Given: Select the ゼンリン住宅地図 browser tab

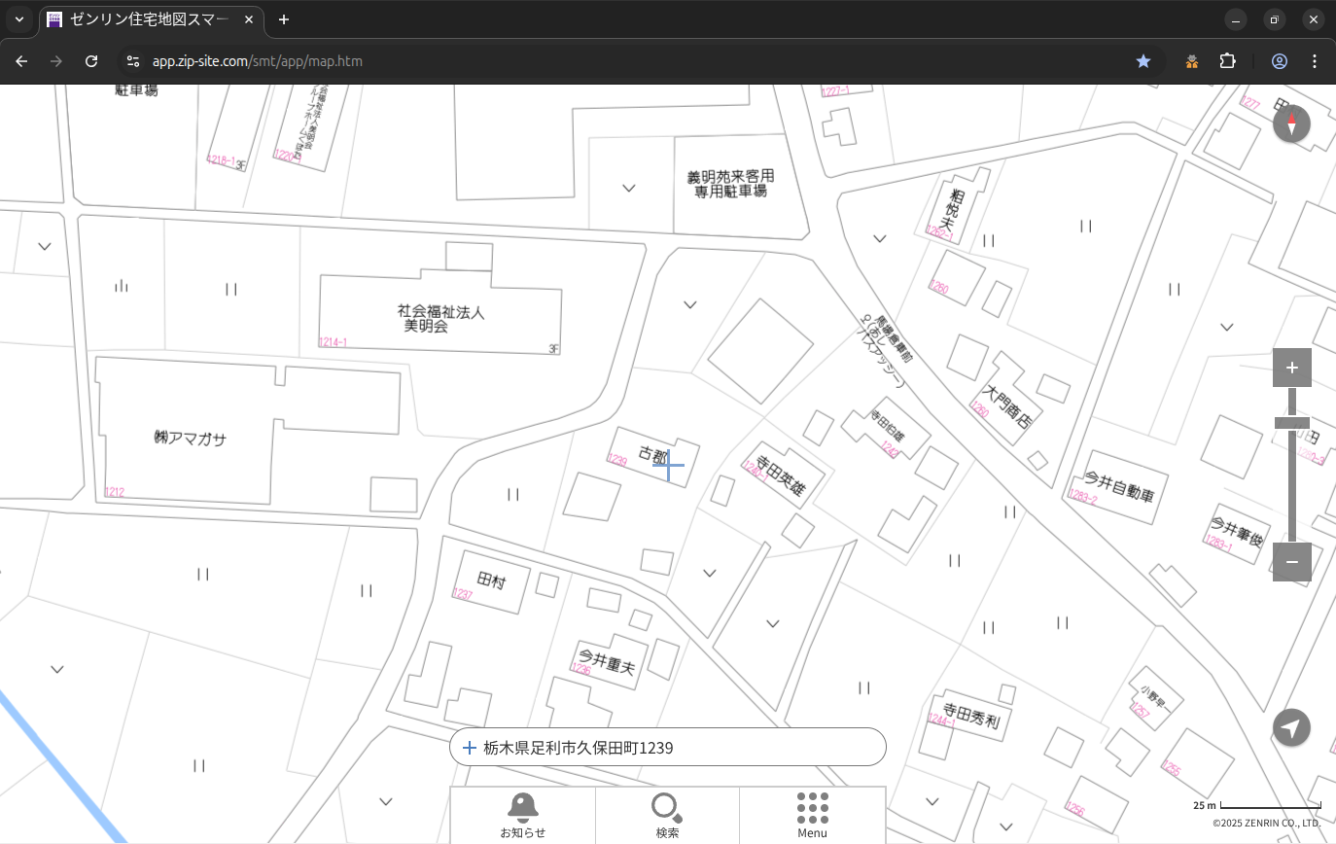Looking at the screenshot, I should 151,19.
